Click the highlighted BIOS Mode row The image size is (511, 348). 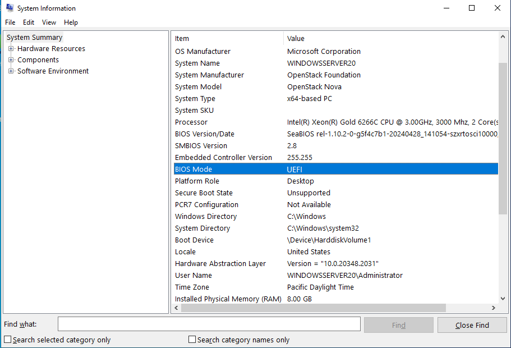(335, 169)
